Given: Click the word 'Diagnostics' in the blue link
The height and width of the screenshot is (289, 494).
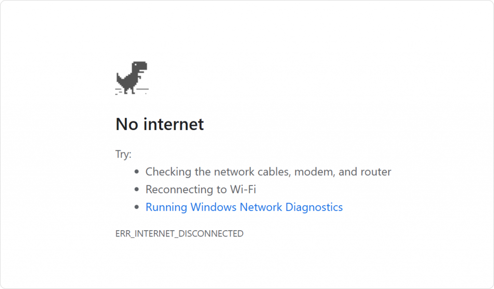Looking at the screenshot, I should point(314,207).
